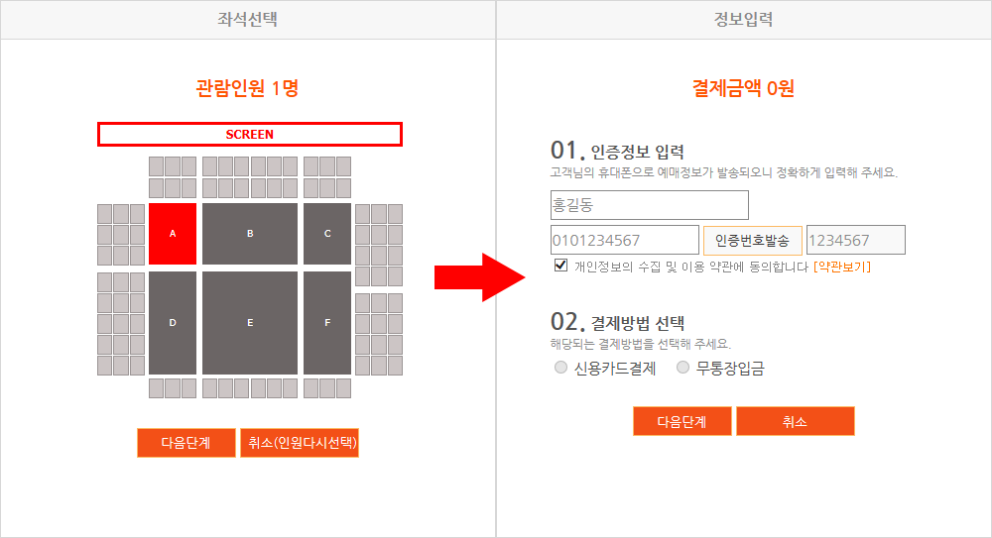Select seat section C
992x538 pixels.
(327, 233)
